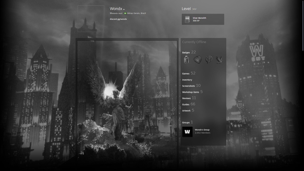Click the Minas Gerais, Brazil location text
304x171 pixels.
click(137, 13)
